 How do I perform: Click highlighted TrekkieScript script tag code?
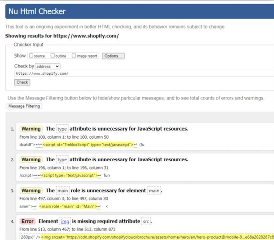(x=88, y=145)
